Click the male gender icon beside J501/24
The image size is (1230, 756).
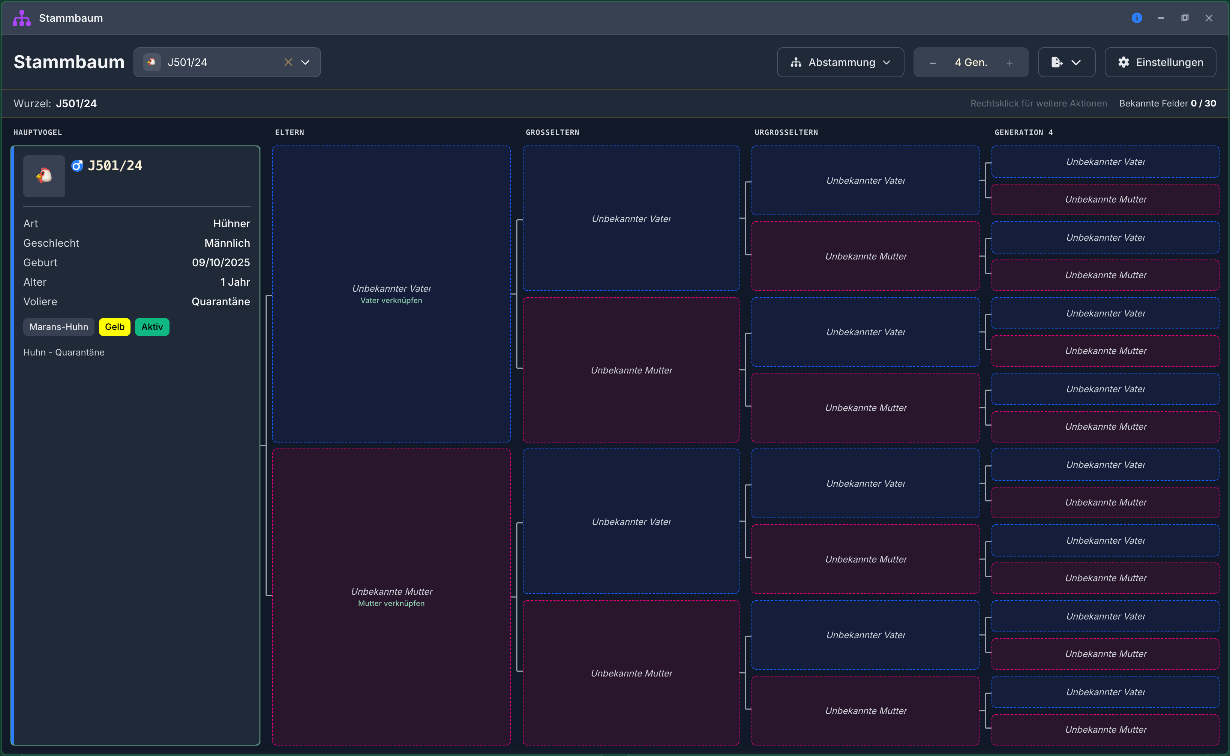point(77,165)
